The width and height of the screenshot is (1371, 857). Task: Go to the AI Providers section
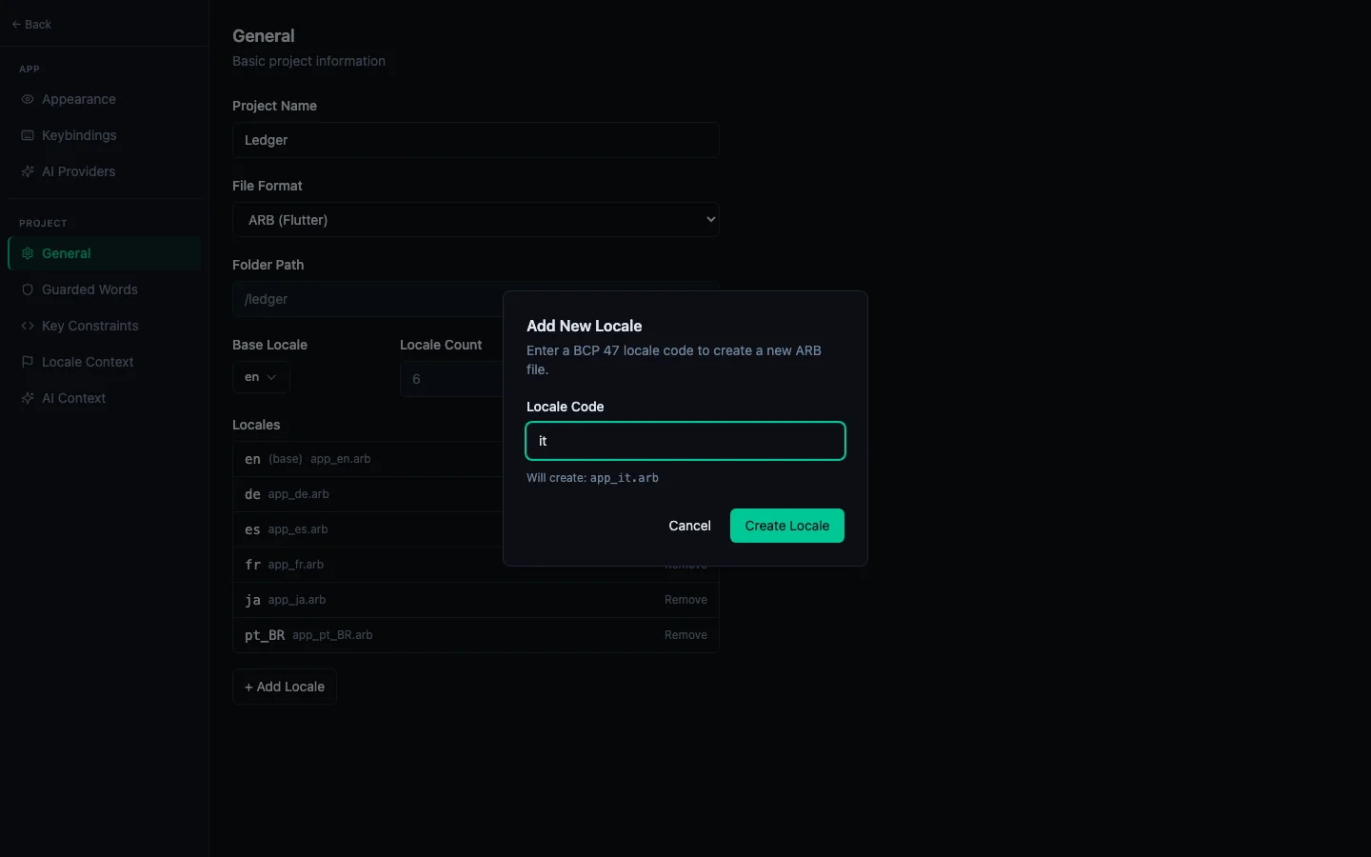105,171
